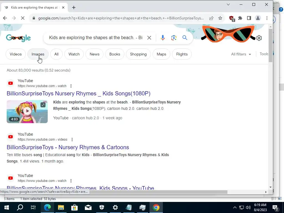Switch to the Images filter
This screenshot has width=284, height=213.
point(38,54)
